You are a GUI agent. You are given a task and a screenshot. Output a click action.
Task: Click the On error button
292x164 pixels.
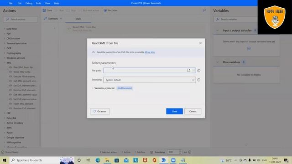tap(100, 111)
